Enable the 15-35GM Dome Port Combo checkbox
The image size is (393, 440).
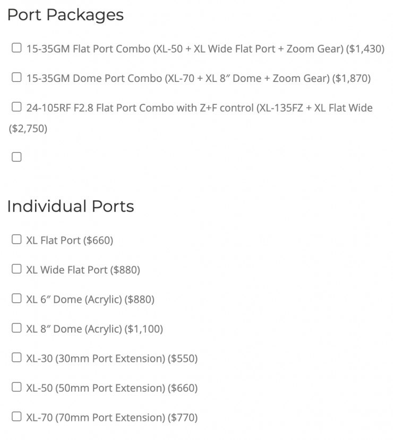16,78
